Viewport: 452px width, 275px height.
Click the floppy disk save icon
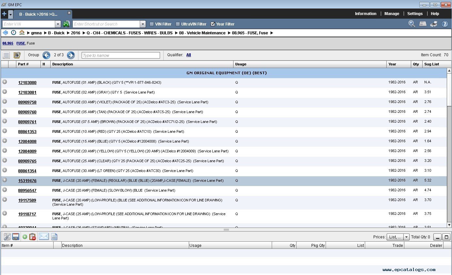point(16,237)
